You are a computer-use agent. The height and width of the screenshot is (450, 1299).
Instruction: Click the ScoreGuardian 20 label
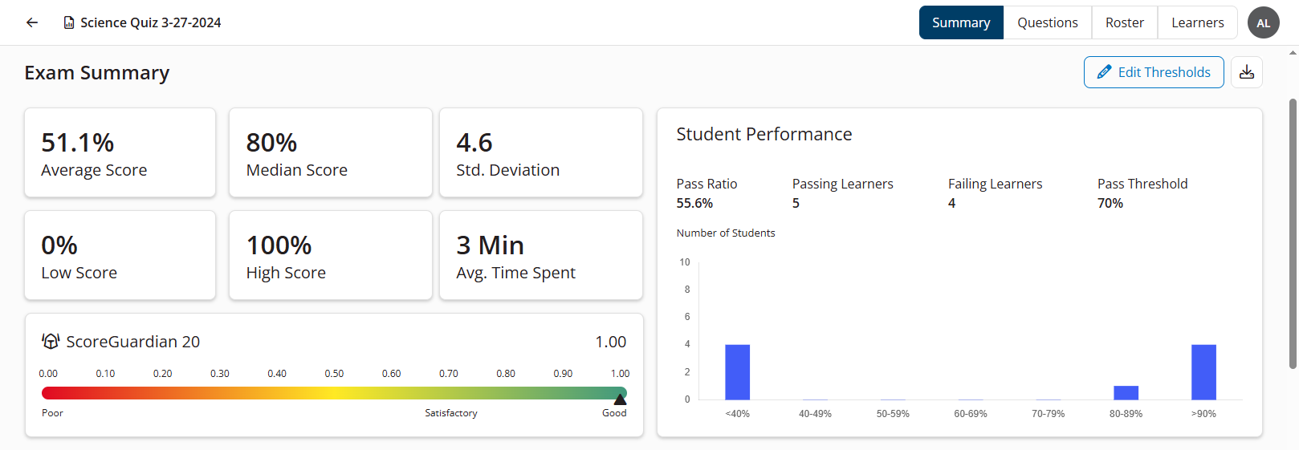[x=132, y=342]
